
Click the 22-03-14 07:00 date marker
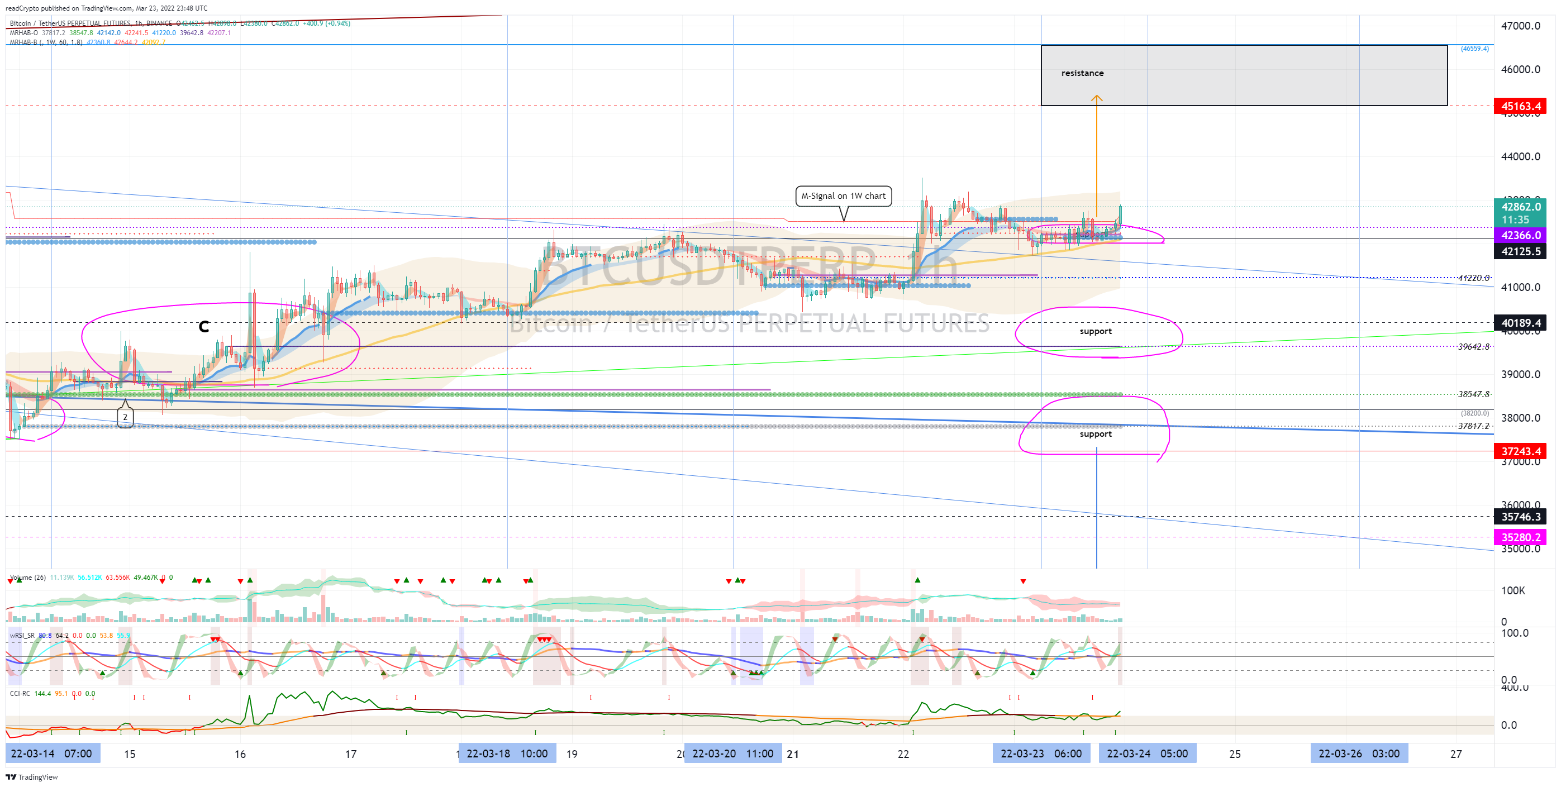tap(52, 753)
